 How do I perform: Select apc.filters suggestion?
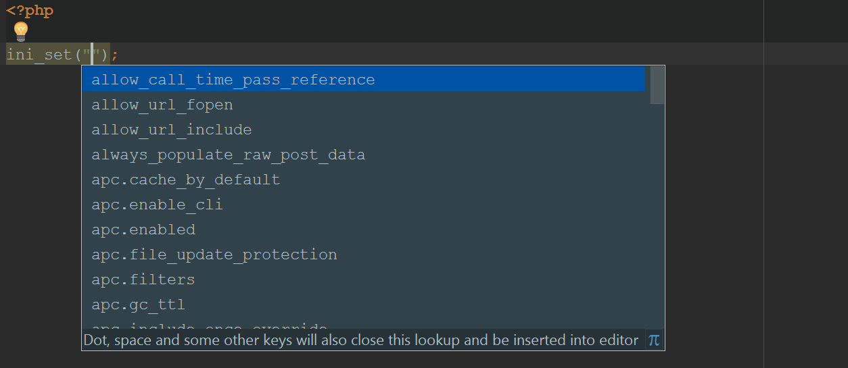pyautogui.click(x=364, y=280)
